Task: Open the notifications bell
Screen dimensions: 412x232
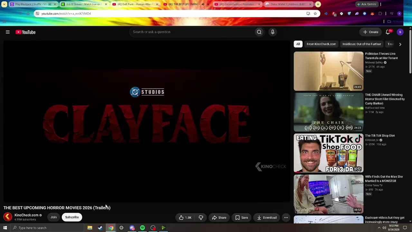Action: pos(388,32)
